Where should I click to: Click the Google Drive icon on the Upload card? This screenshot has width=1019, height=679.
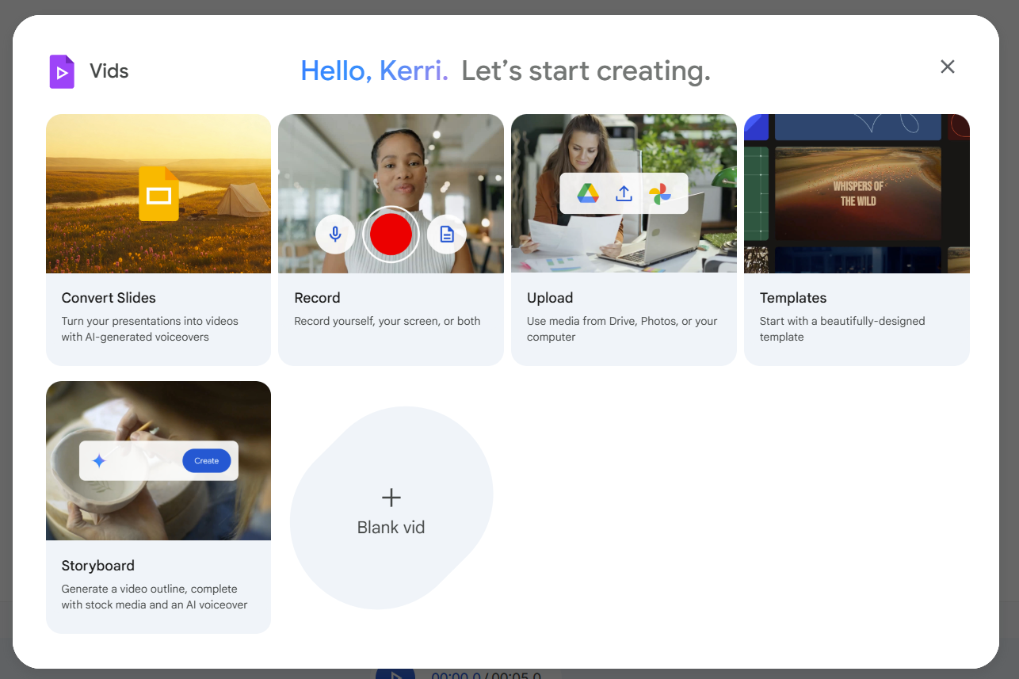590,193
